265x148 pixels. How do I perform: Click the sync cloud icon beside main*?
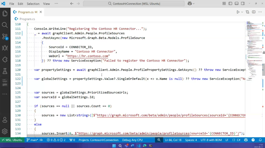click(41, 140)
